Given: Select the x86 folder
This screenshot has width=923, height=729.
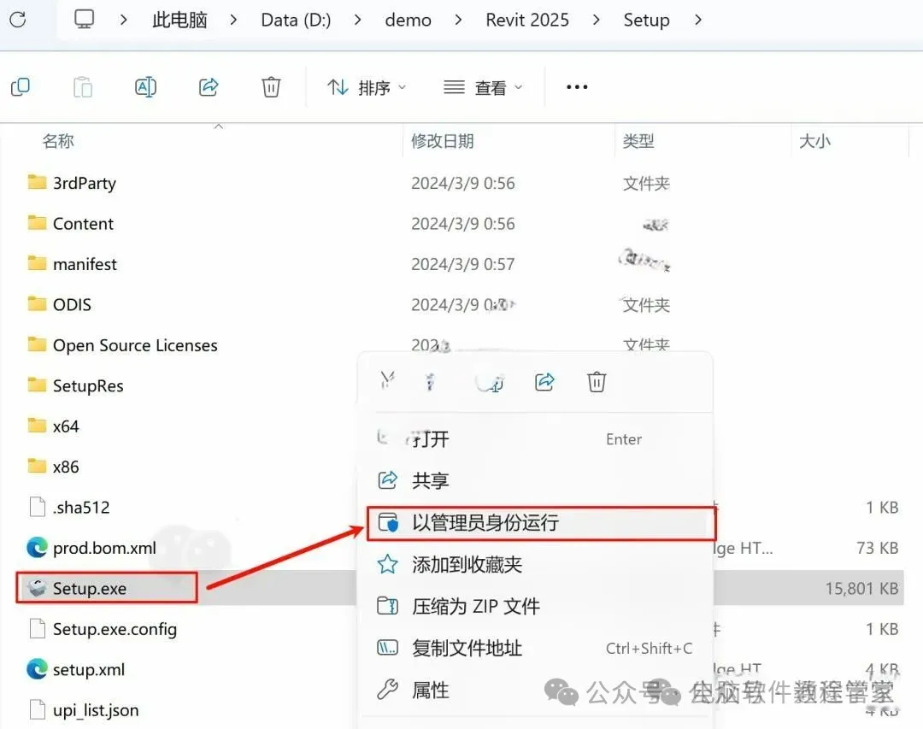Looking at the screenshot, I should point(65,467).
